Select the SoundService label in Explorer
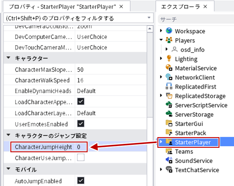Image resolution: width=234 pixels, height=186 pixels. coord(194,161)
